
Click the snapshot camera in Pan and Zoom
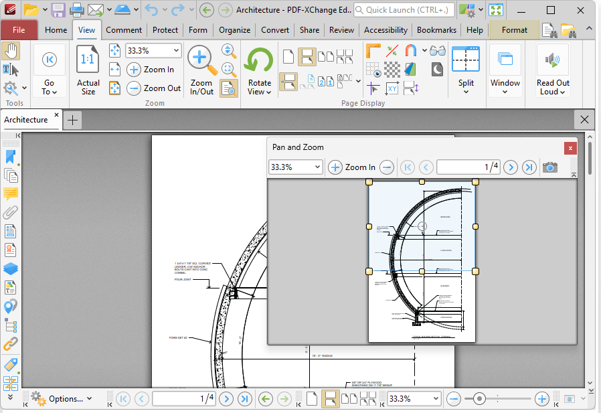549,167
